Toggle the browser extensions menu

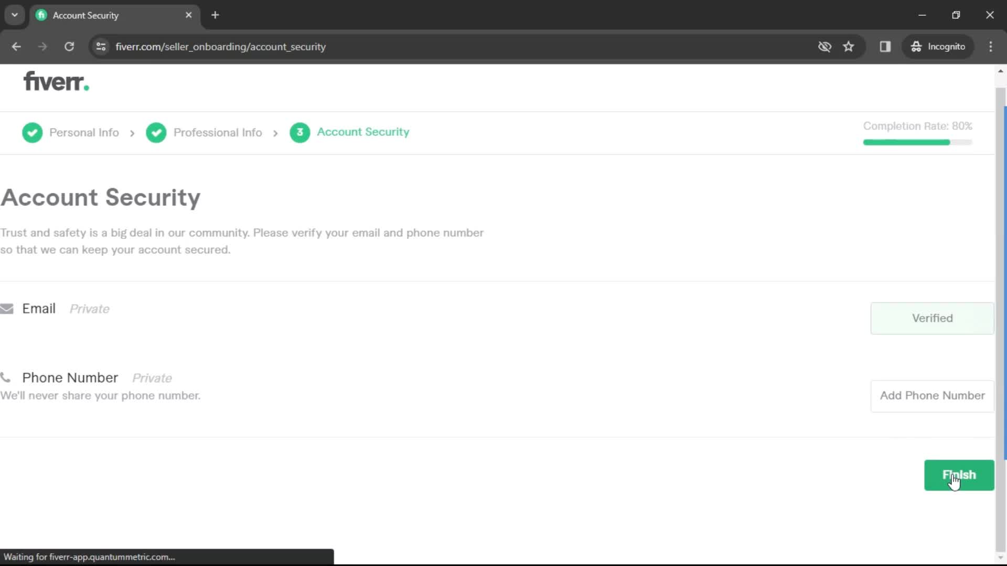coord(885,46)
